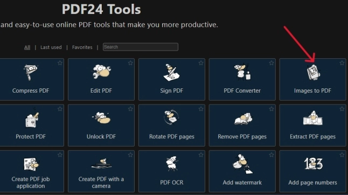Focus the tool Search field
348x195 pixels.
[141, 47]
